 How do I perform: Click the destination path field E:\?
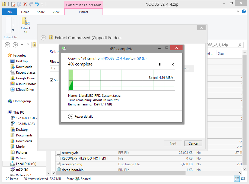pyautogui.click(x=54, y=68)
